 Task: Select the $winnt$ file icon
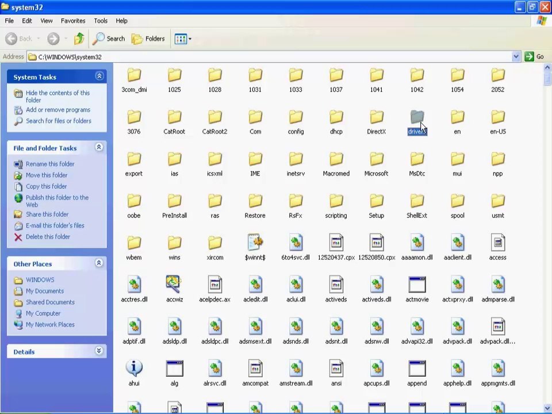[255, 242]
